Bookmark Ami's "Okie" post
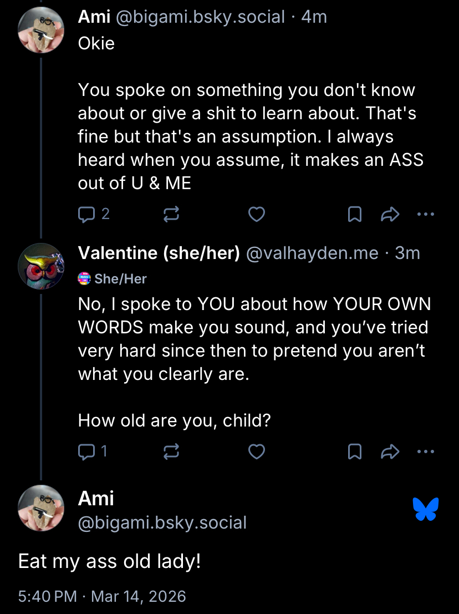This screenshot has height=614, width=459. (x=355, y=214)
